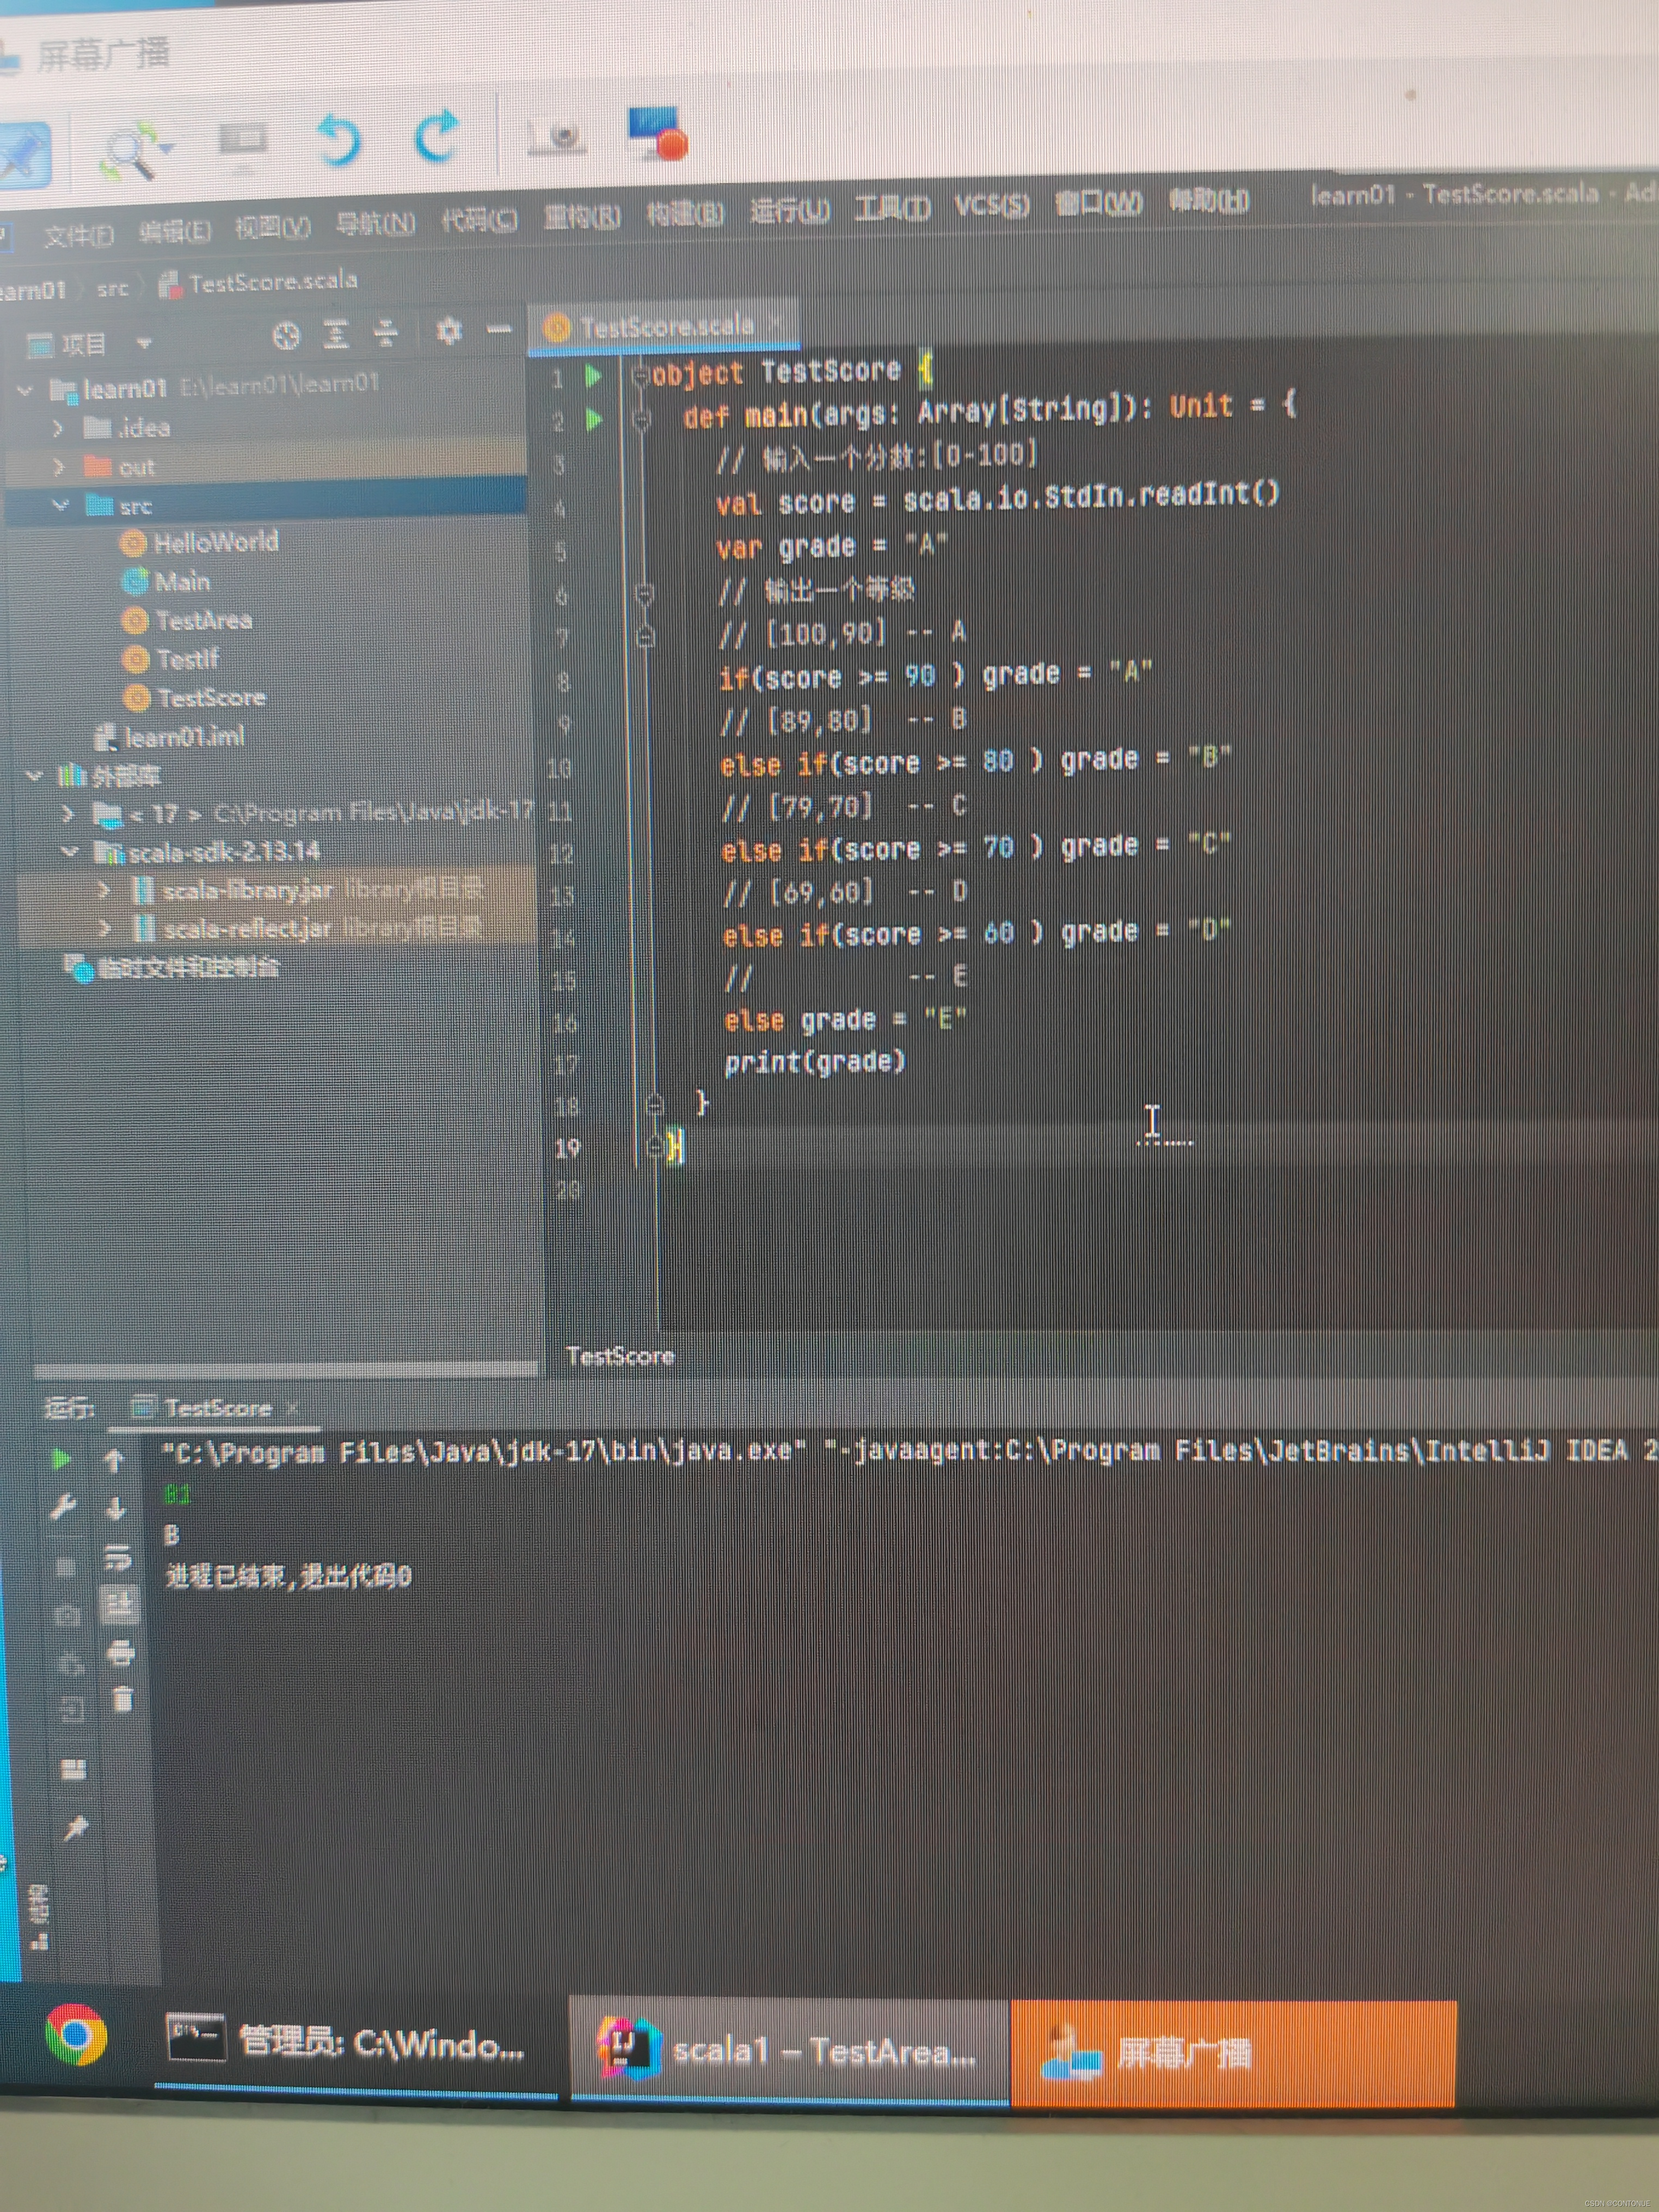This screenshot has height=2212, width=1659.
Task: Click the pin tab icon in Run panel
Action: (x=75, y=1829)
